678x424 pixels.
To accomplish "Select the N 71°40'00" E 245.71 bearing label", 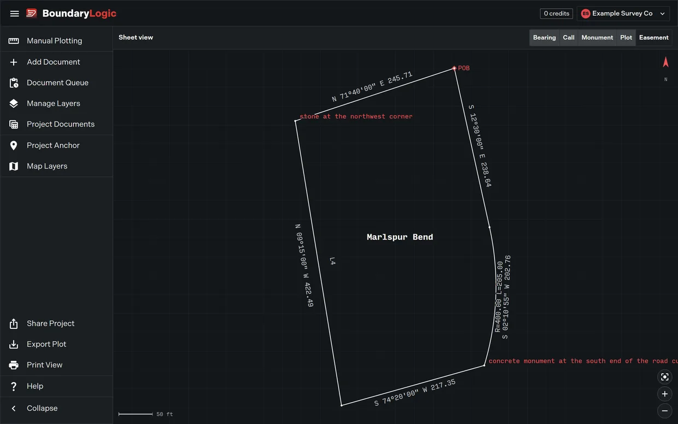I will [372, 87].
